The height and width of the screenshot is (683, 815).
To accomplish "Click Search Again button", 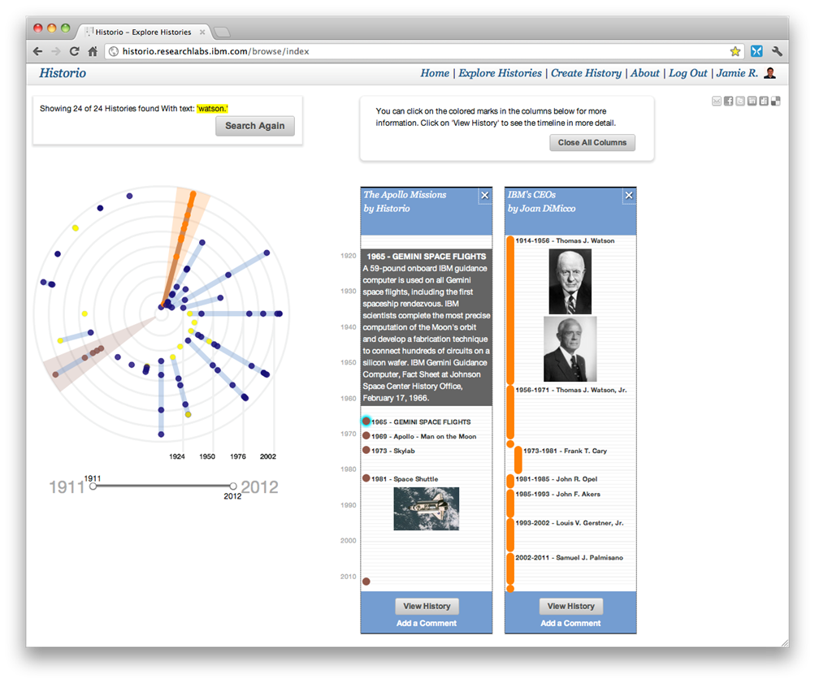I will coord(254,126).
